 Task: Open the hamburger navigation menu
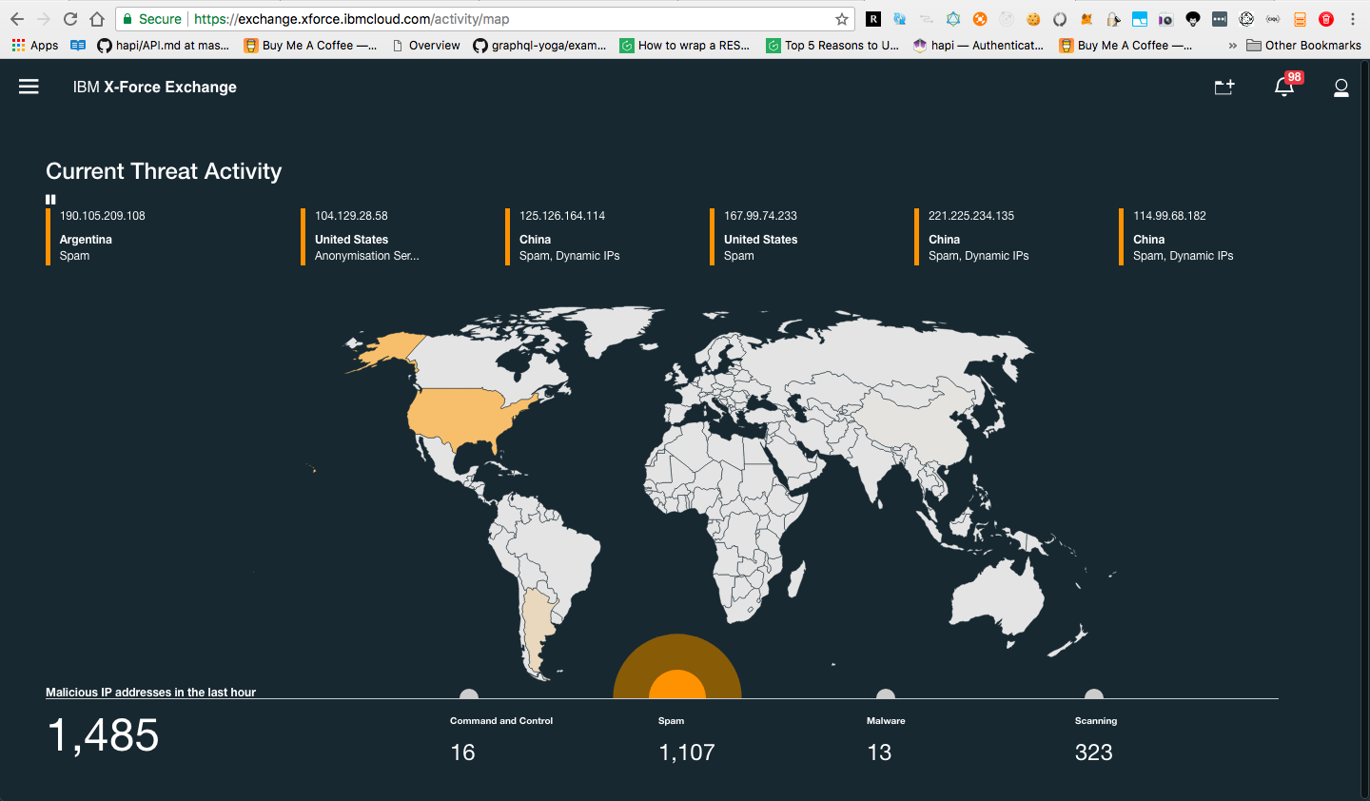29,87
